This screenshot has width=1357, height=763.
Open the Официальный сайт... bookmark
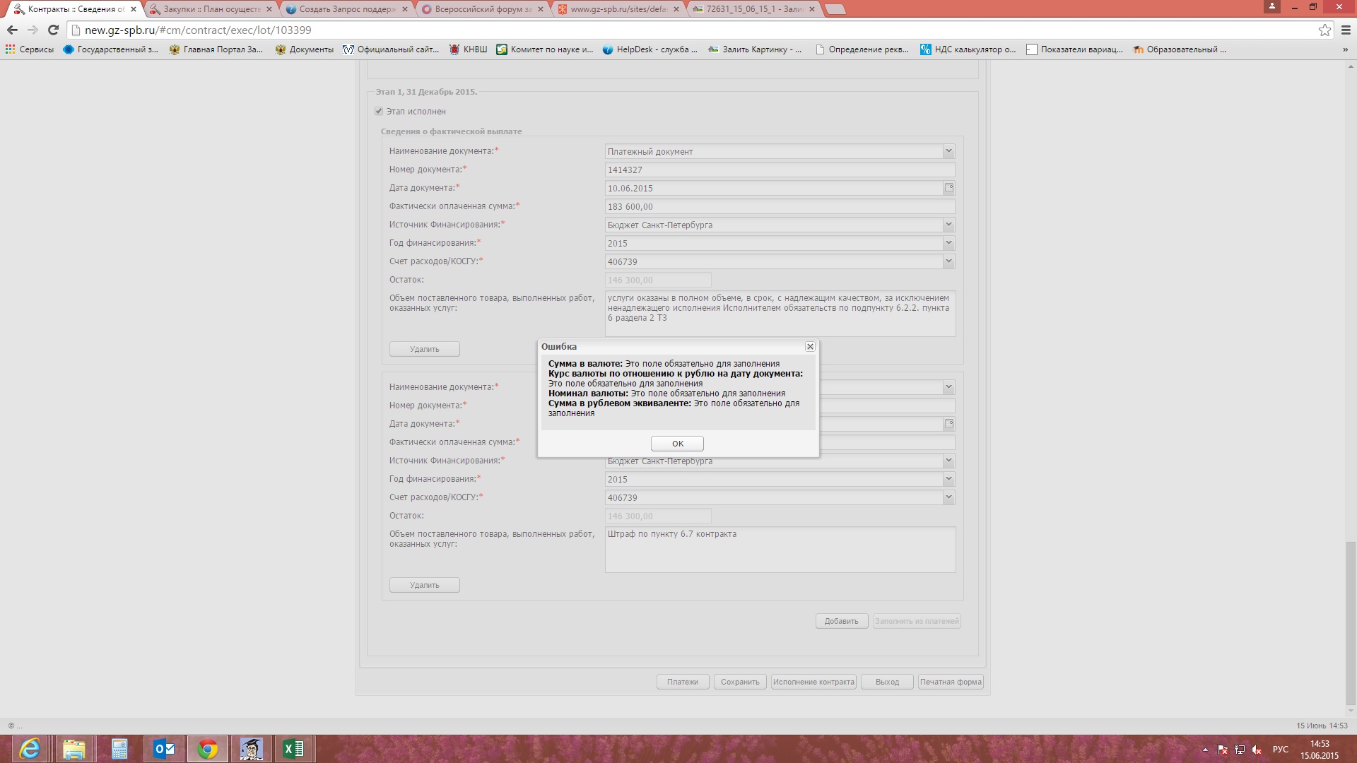click(391, 49)
